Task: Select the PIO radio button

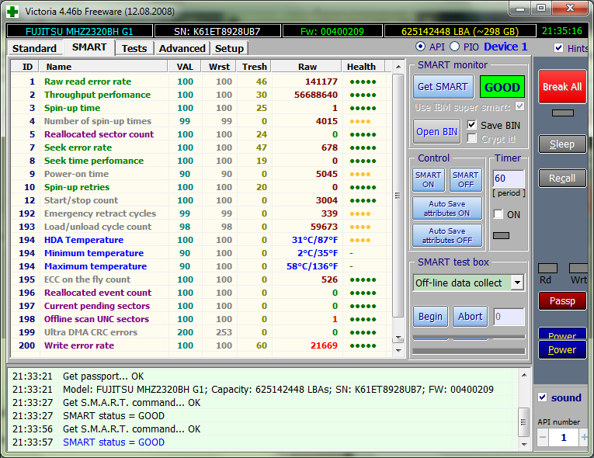Action: (x=454, y=47)
